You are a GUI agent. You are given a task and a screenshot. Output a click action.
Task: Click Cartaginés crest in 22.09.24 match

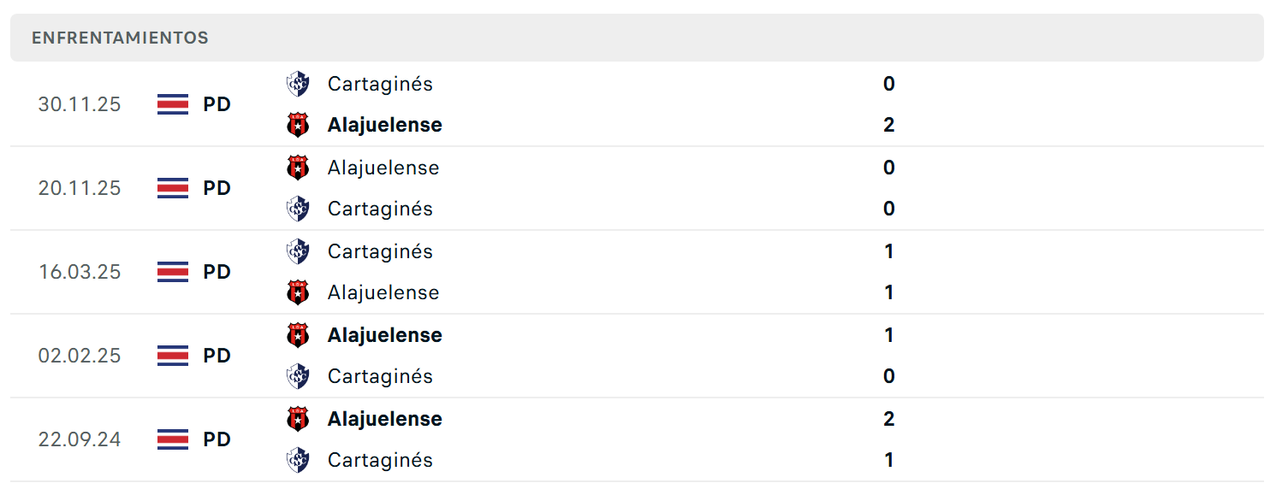tap(298, 460)
